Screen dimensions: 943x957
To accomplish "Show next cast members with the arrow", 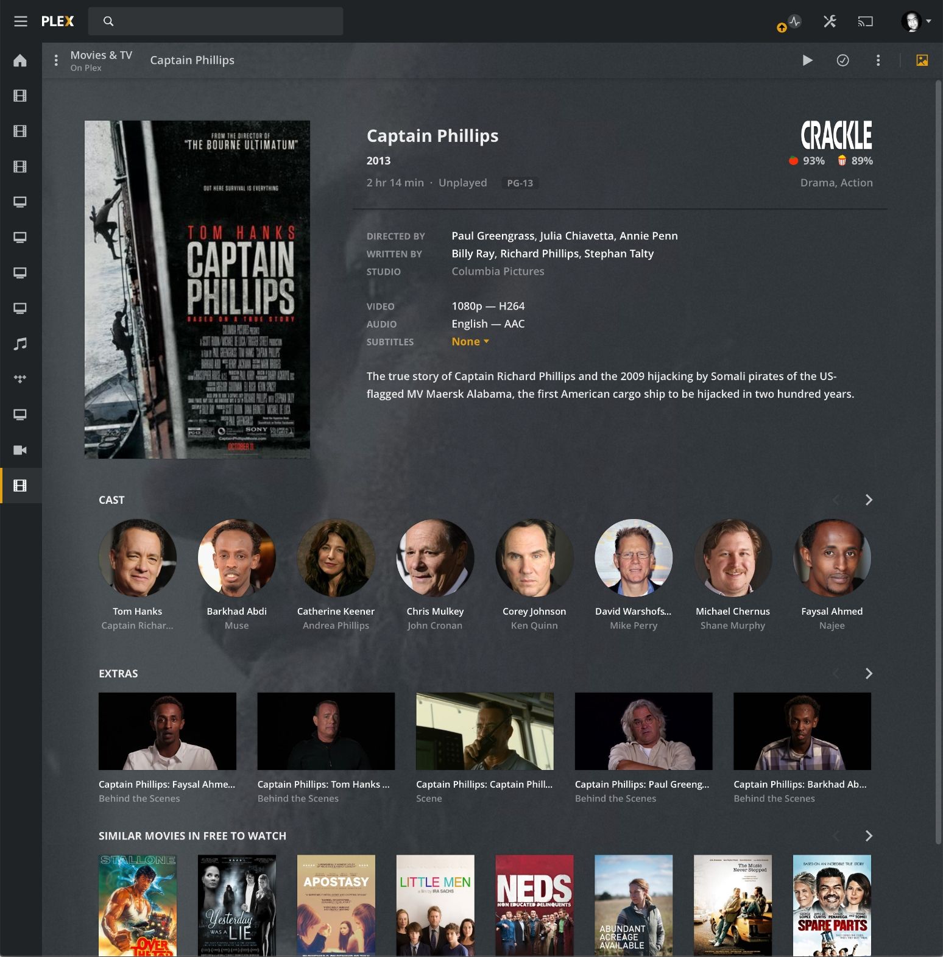I will [x=869, y=500].
